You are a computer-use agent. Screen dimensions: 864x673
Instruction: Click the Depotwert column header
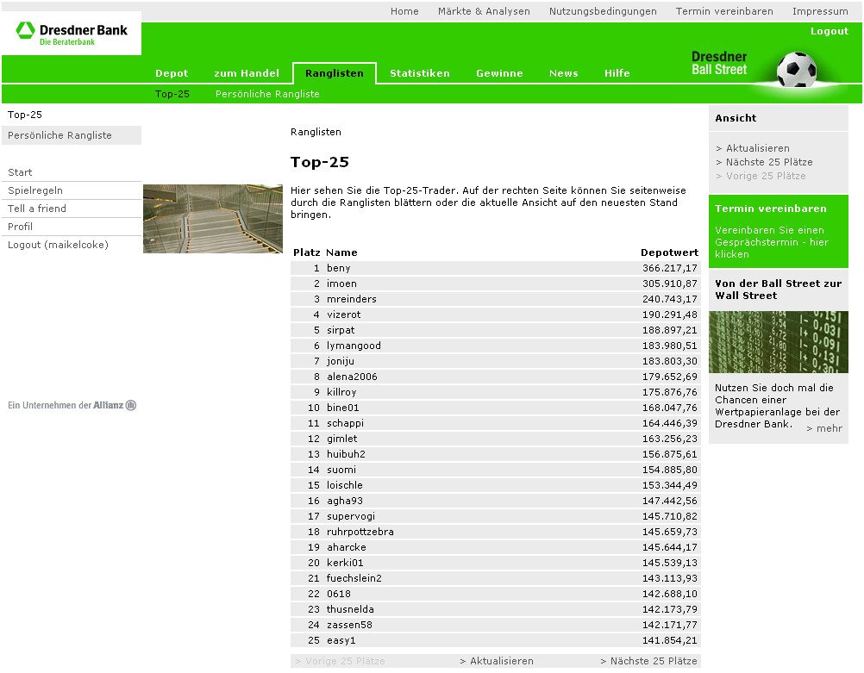pyautogui.click(x=669, y=252)
